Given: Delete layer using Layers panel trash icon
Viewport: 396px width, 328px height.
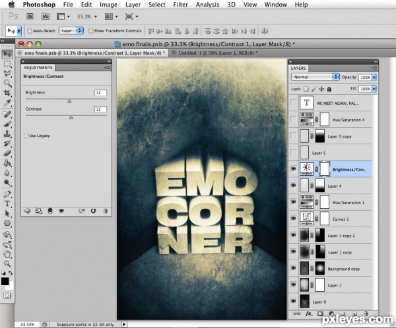Looking at the screenshot, I should [x=366, y=314].
